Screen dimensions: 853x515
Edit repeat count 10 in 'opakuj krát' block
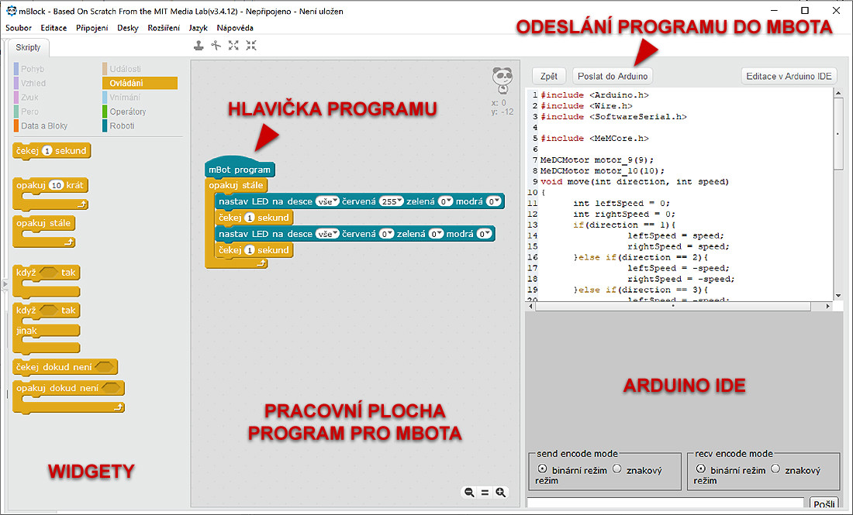(56, 185)
